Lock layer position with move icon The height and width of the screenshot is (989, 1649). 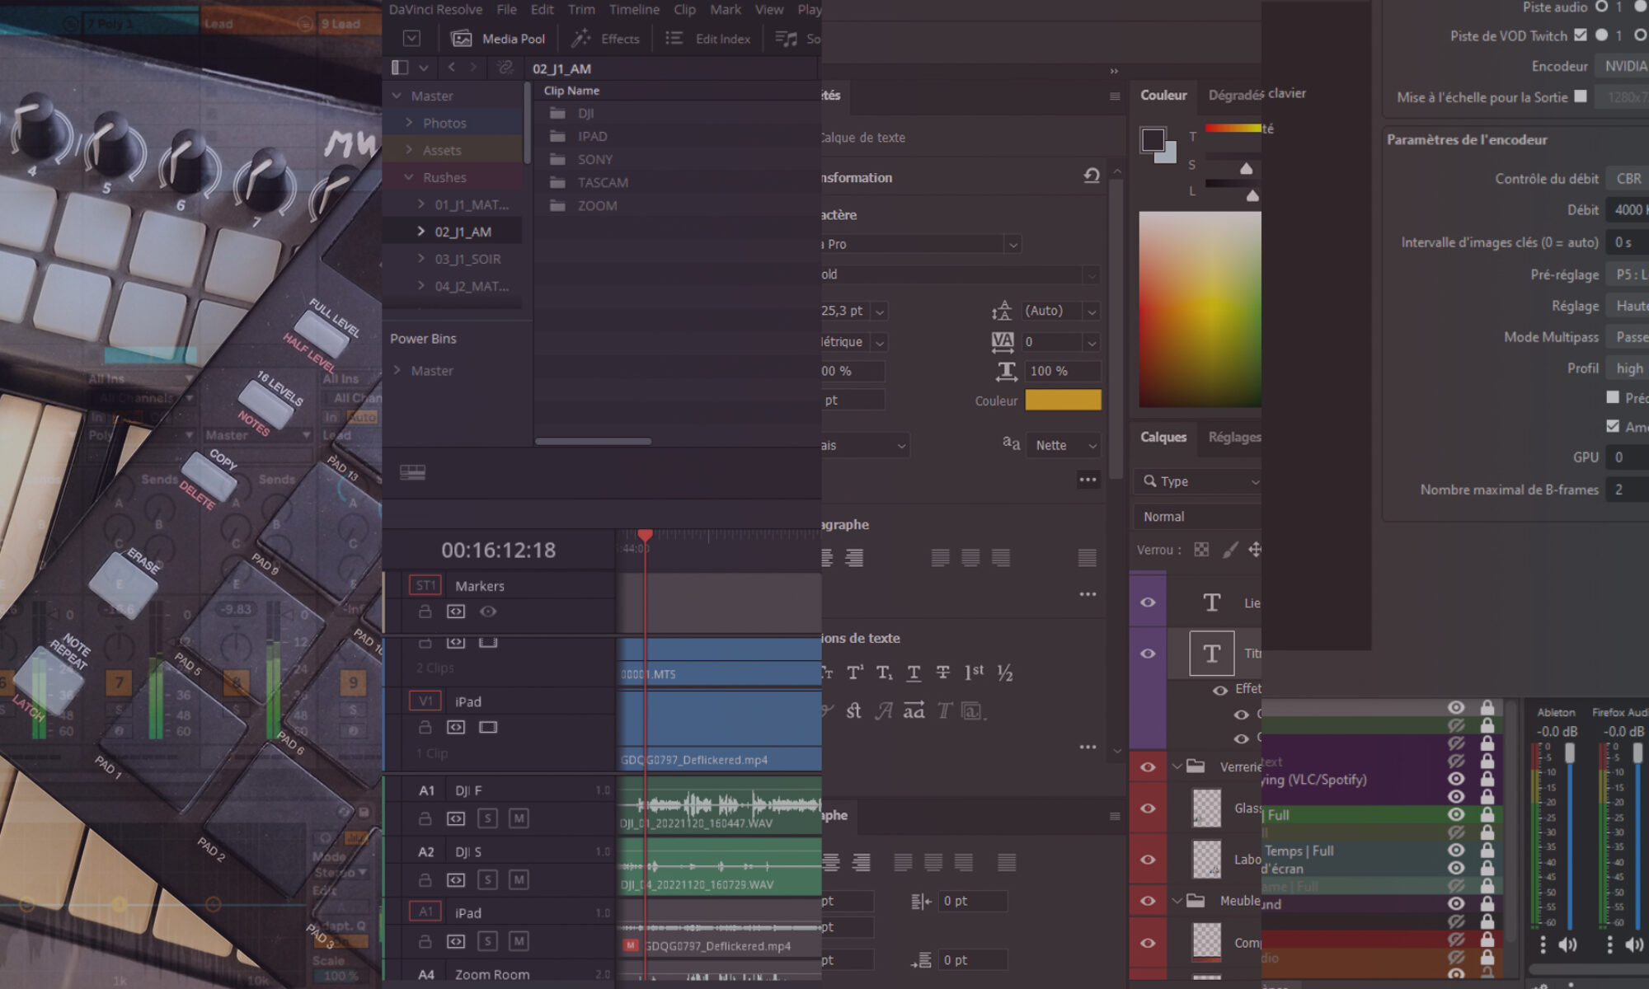pyautogui.click(x=1255, y=550)
